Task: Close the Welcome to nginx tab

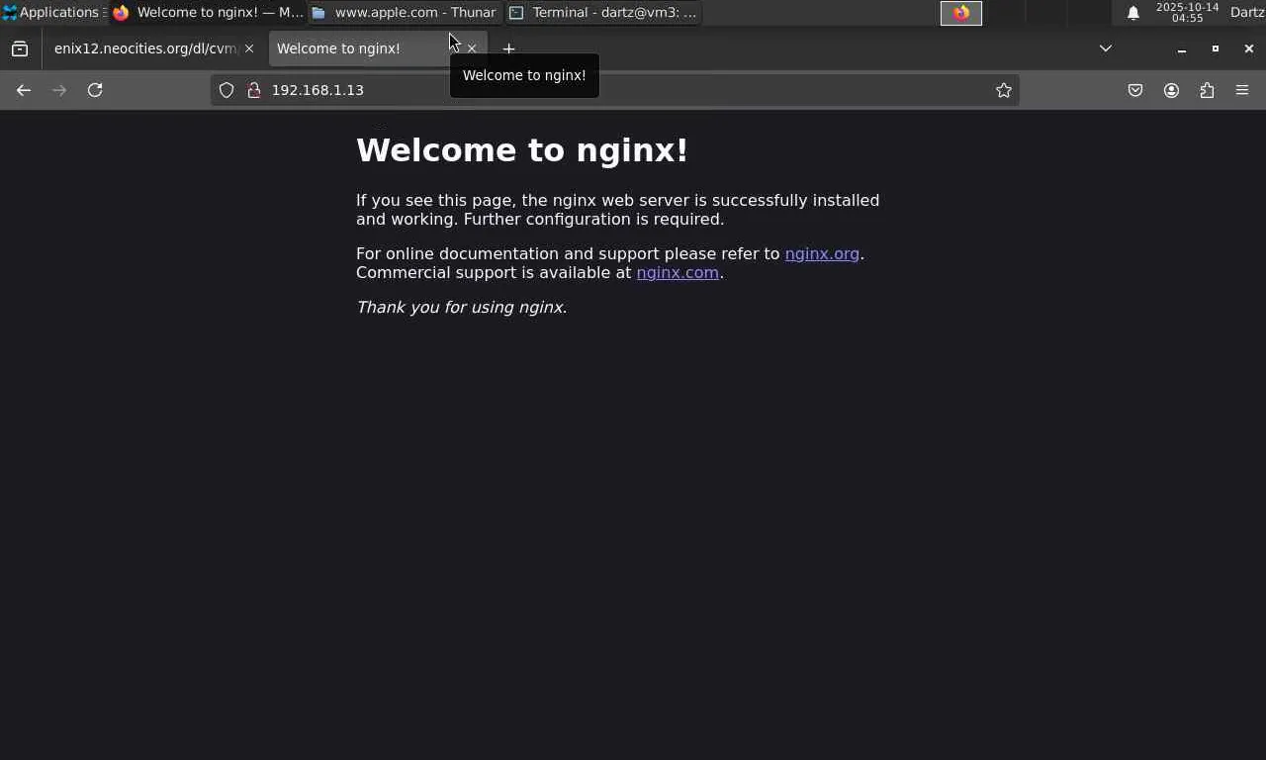Action: coord(472,48)
